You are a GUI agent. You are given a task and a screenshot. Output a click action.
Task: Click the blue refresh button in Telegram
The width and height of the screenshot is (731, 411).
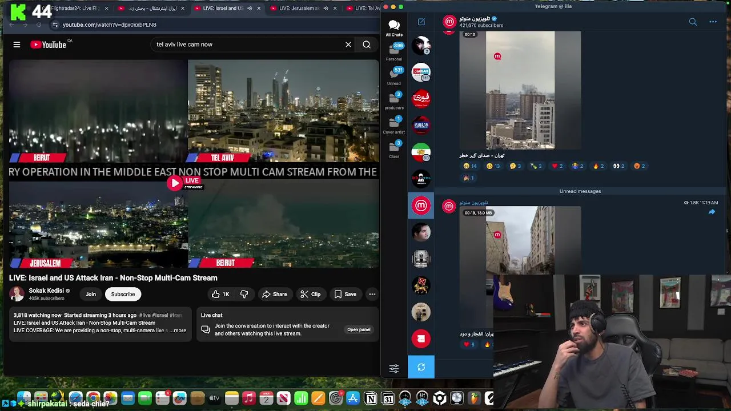[421, 367]
